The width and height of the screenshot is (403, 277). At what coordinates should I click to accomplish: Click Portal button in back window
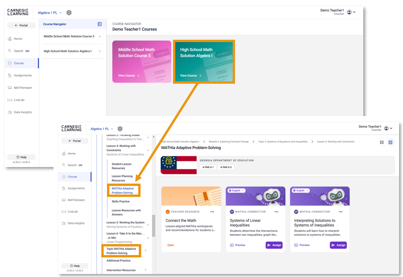coord(21,25)
